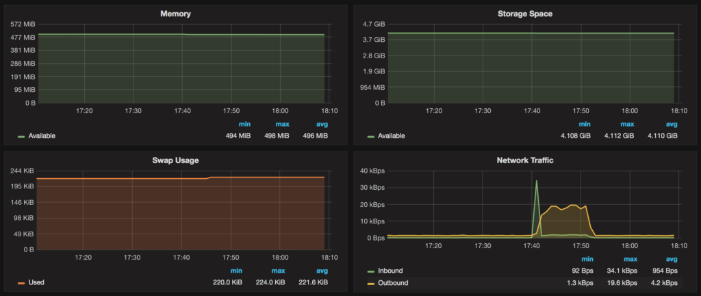
Task: Click the yellow Outbound legend color marker
Action: (x=371, y=283)
